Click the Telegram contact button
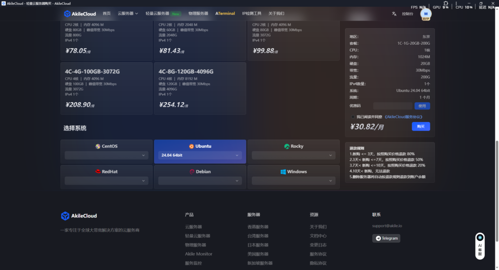This screenshot has width=499, height=270. (x=386, y=238)
